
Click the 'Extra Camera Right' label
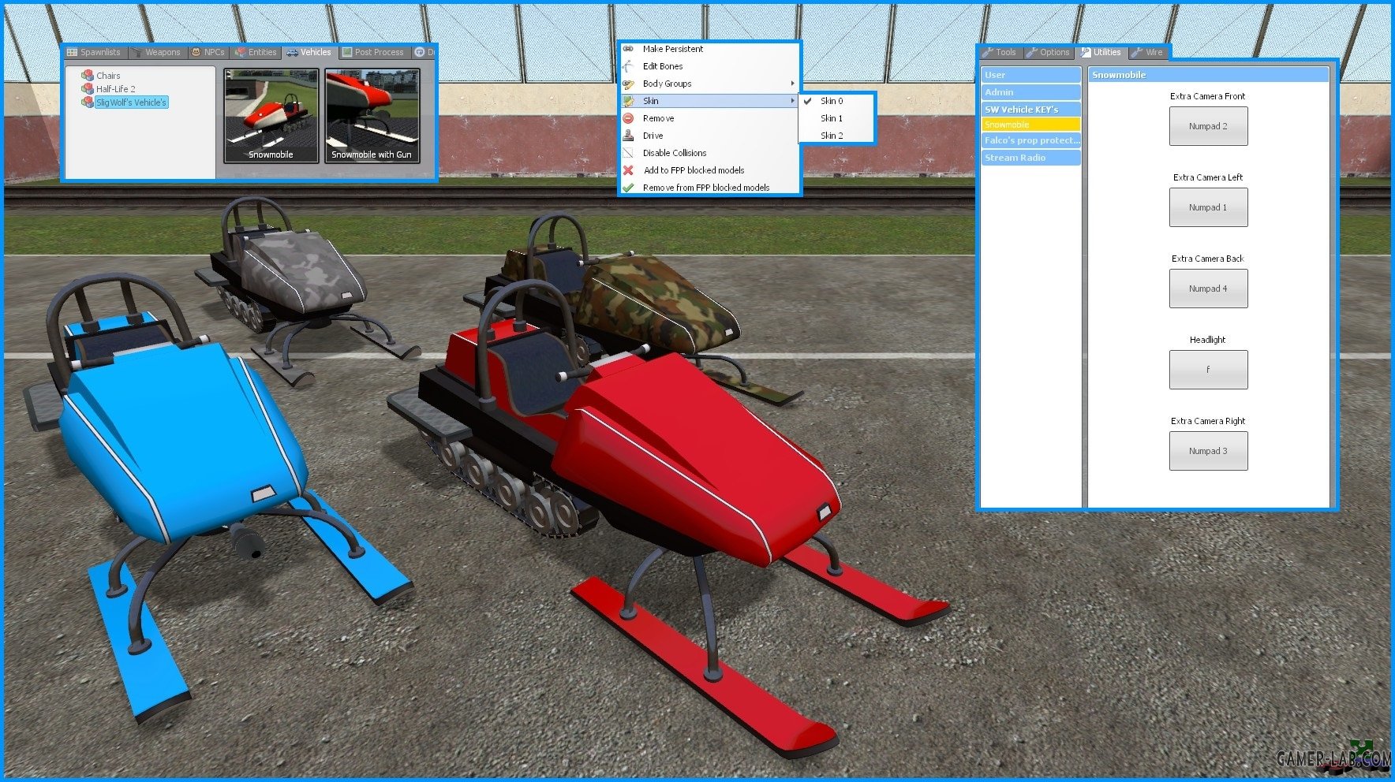pos(1208,421)
